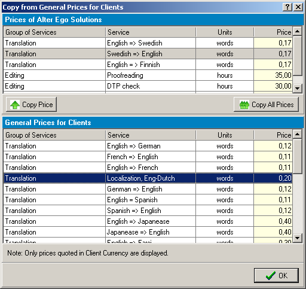Click the Copy All Prices button
The image size is (306, 289).
[266, 104]
